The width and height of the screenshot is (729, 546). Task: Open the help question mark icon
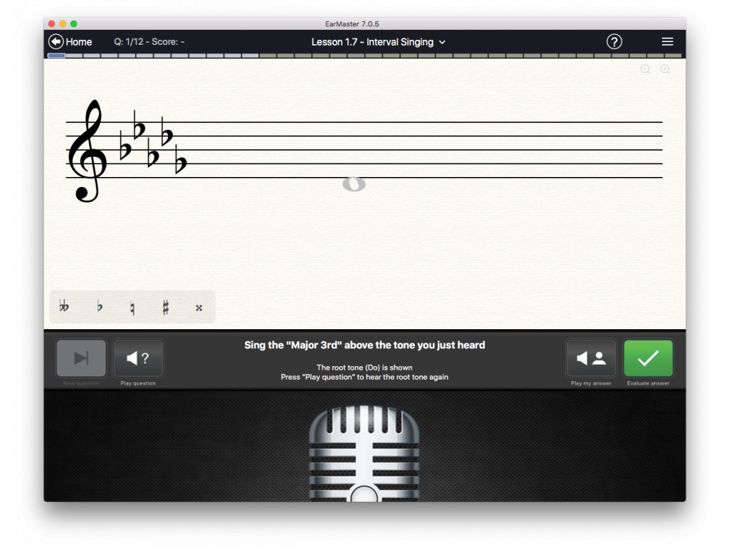pos(614,42)
